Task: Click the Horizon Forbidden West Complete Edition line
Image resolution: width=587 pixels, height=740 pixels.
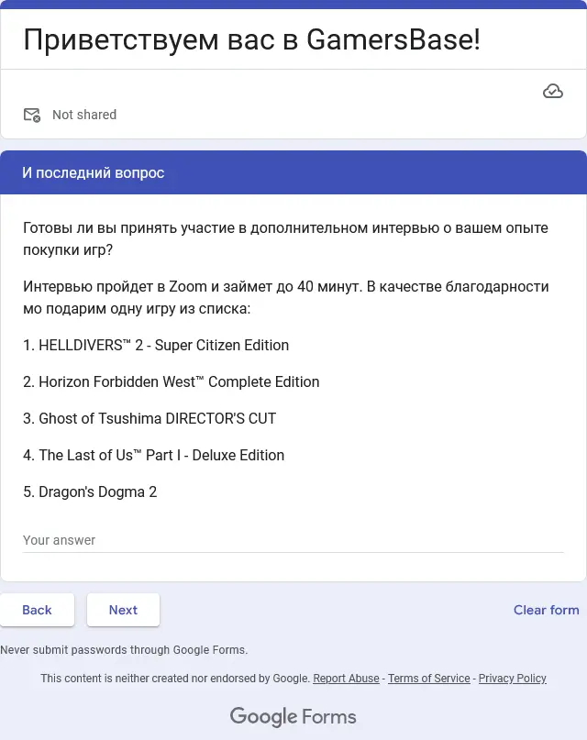Action: coord(171,381)
